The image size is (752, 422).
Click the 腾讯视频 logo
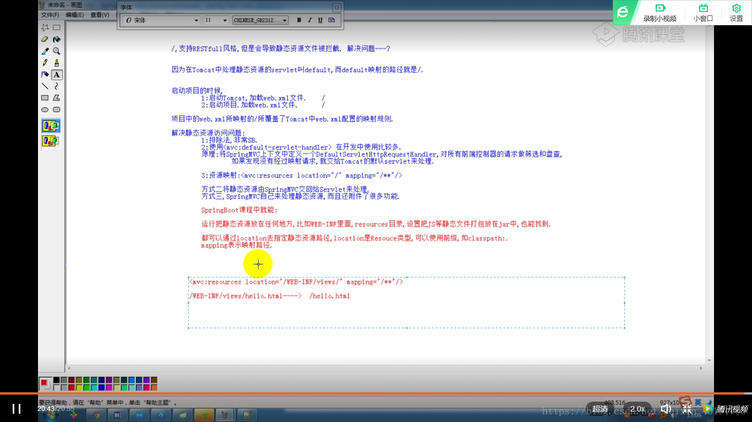tap(726, 409)
